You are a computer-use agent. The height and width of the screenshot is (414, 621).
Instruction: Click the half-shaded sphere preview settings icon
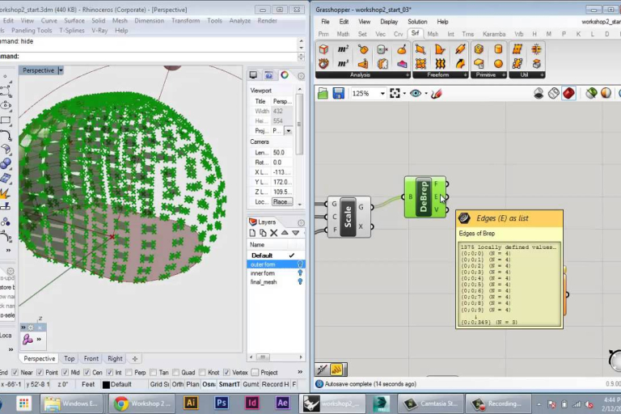[x=606, y=94]
